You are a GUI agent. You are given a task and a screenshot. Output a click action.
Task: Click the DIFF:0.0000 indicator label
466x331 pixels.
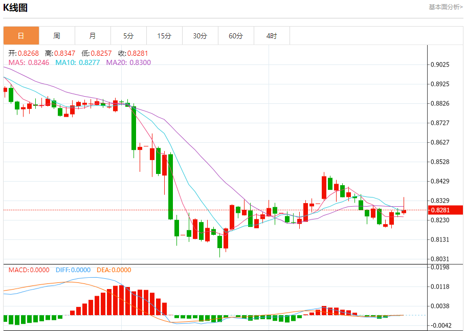point(73,270)
